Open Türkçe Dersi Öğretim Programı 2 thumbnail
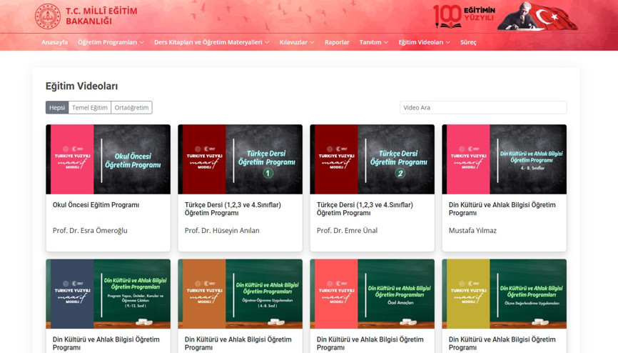618x353 pixels. pos(372,159)
